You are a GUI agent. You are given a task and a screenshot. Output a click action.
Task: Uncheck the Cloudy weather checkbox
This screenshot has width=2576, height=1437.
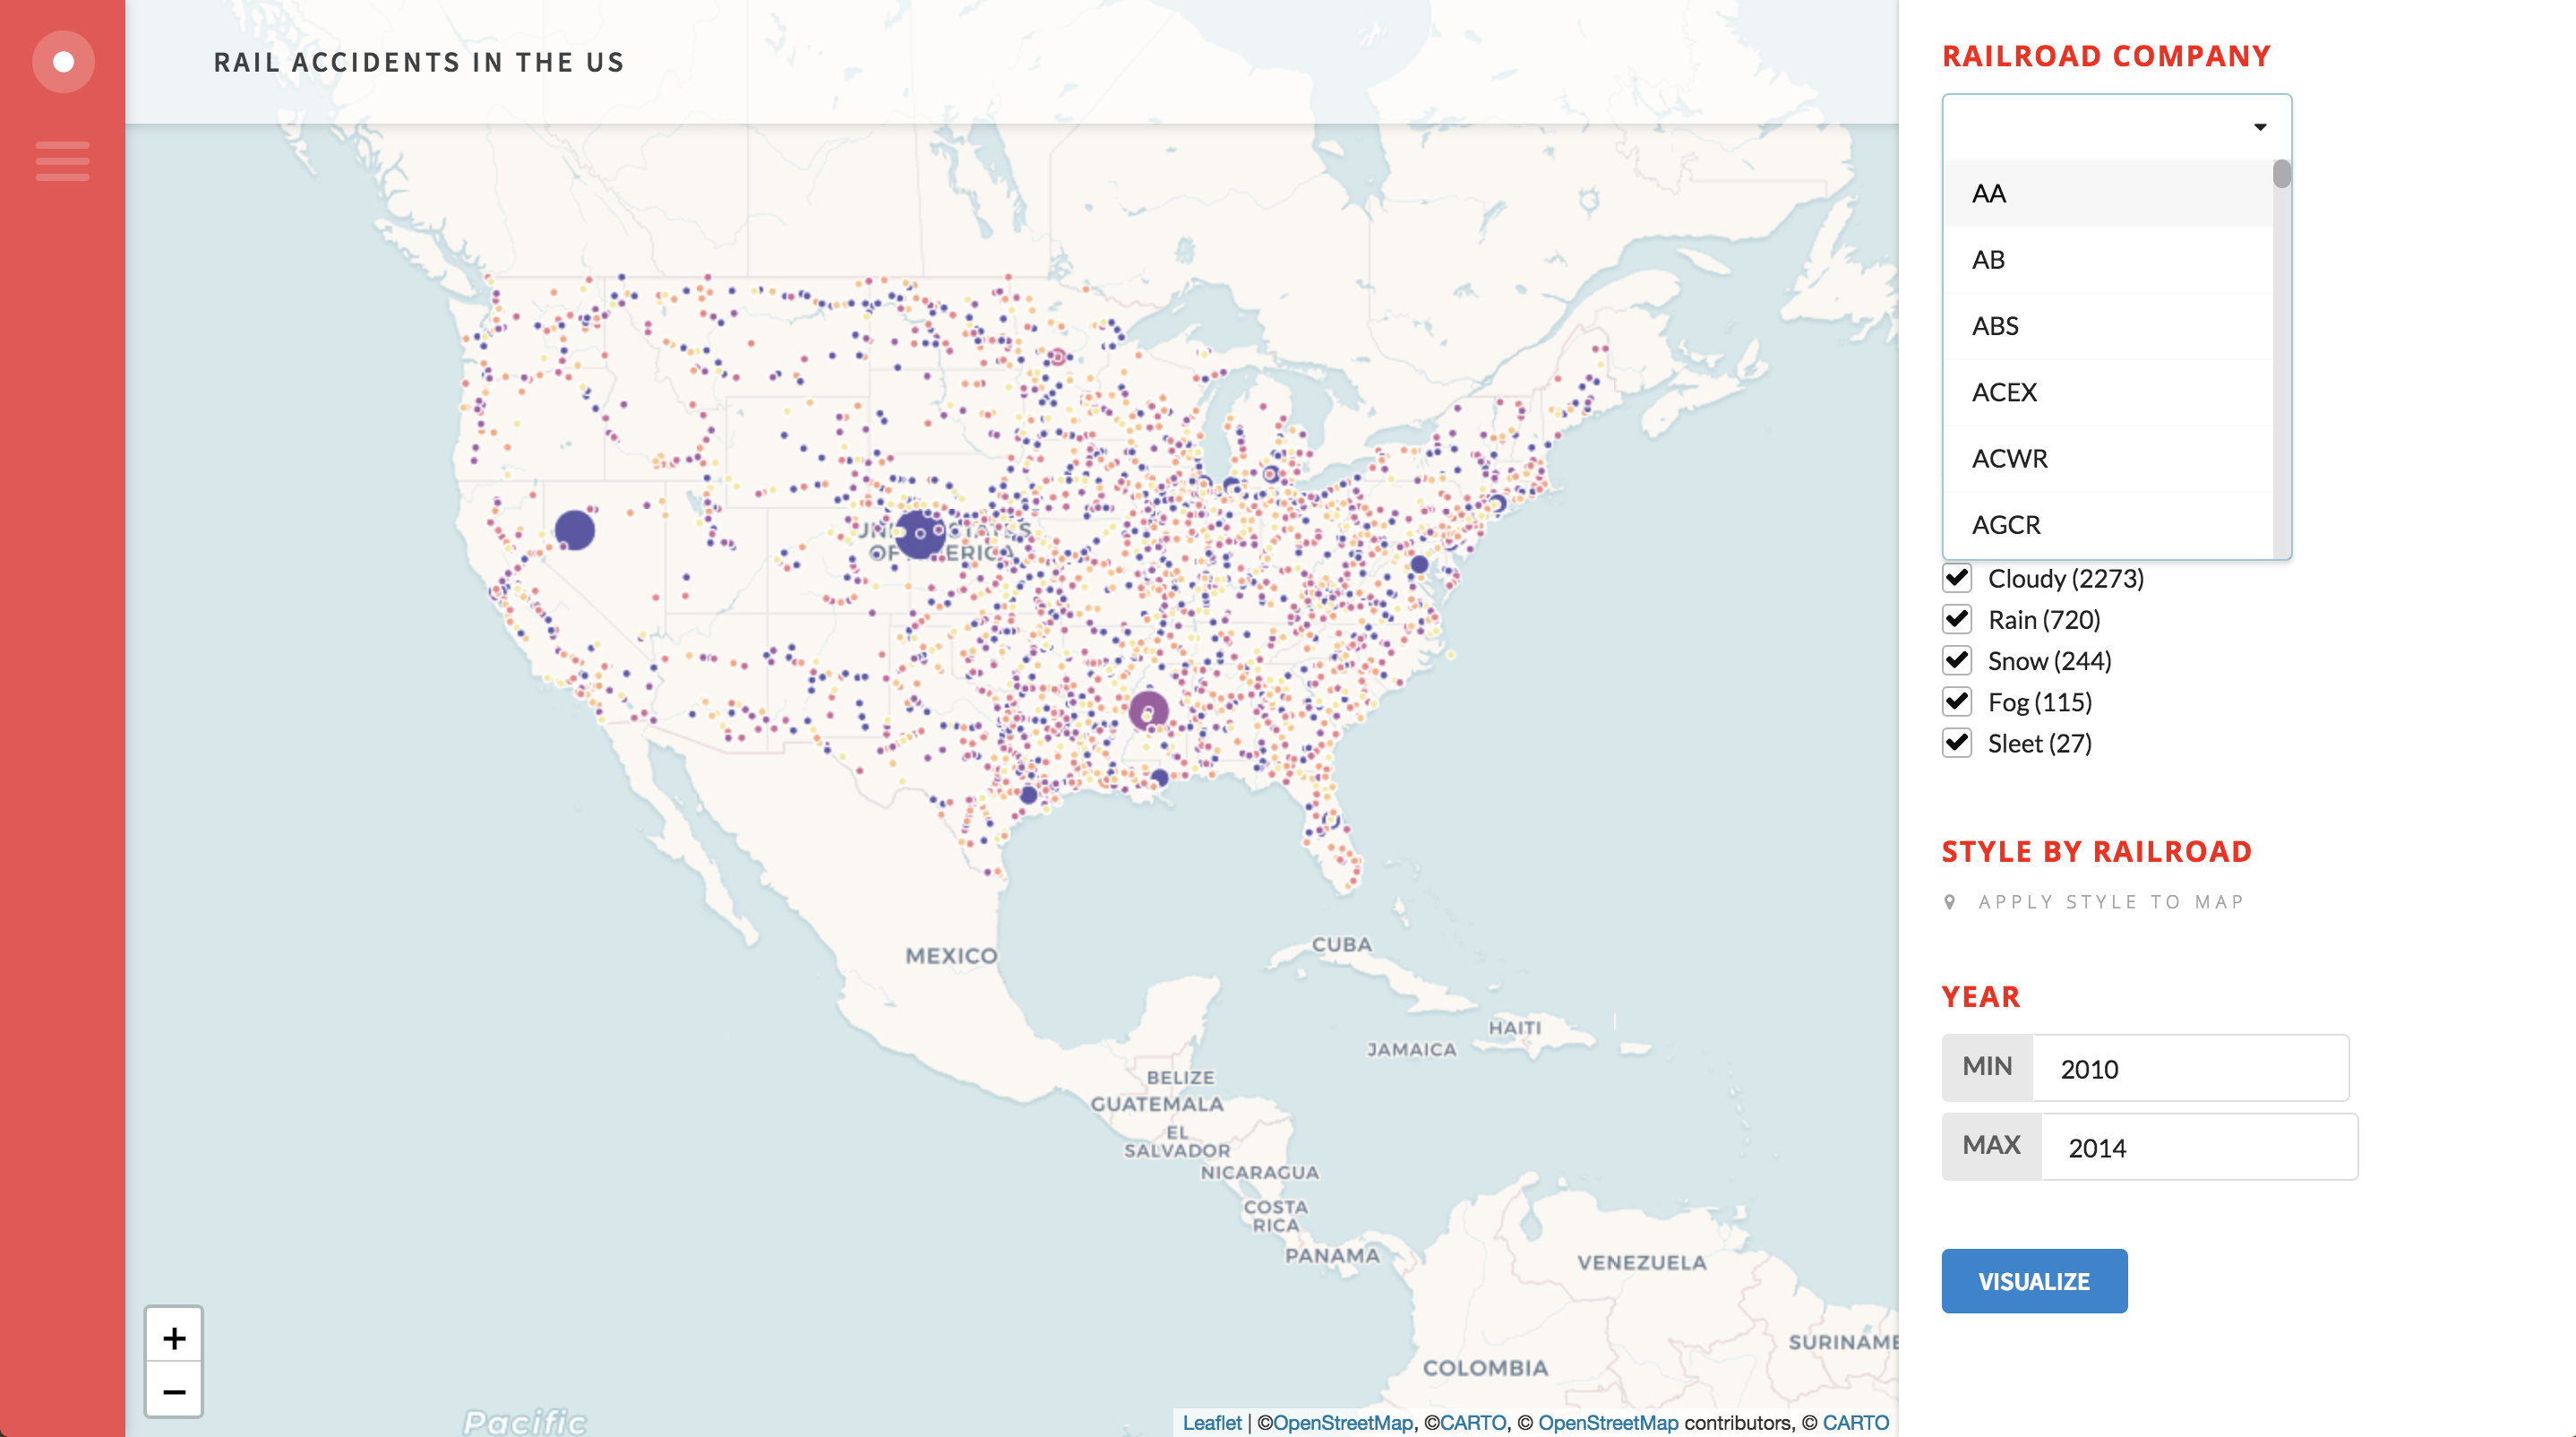click(x=1957, y=578)
